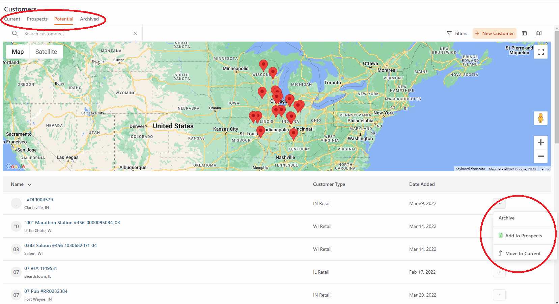Click the avatar for Beardstown, IL row
Viewport: 559px width, 304px height.
point(16,272)
